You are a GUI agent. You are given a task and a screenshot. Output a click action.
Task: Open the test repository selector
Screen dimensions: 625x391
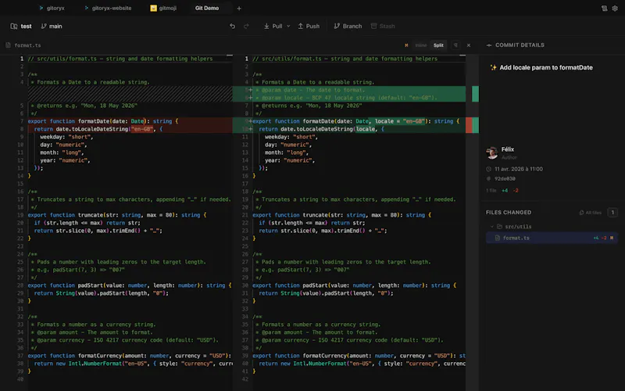pyautogui.click(x=21, y=27)
